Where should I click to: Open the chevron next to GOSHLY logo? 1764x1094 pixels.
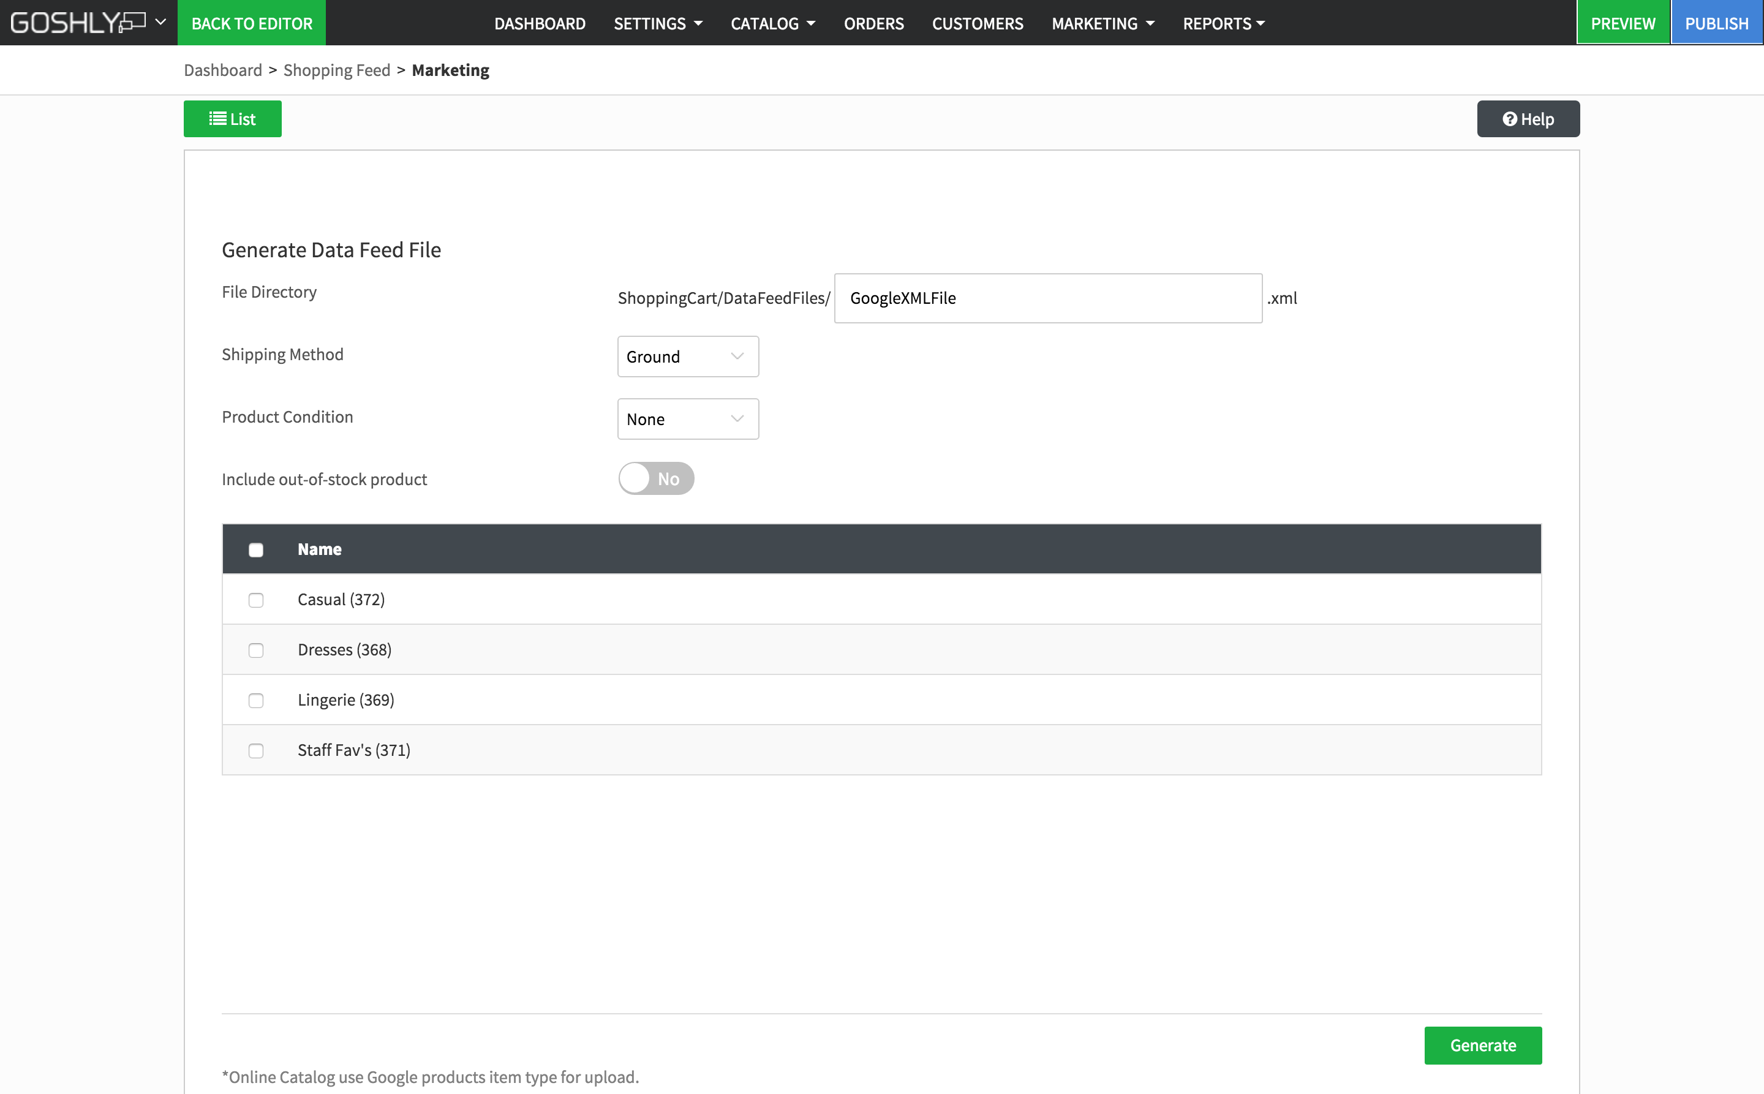[160, 23]
